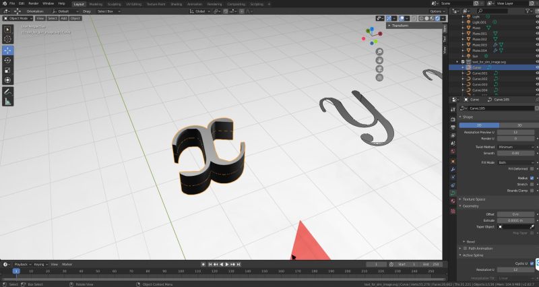Open the Global transform orientation dropdown

point(199,11)
